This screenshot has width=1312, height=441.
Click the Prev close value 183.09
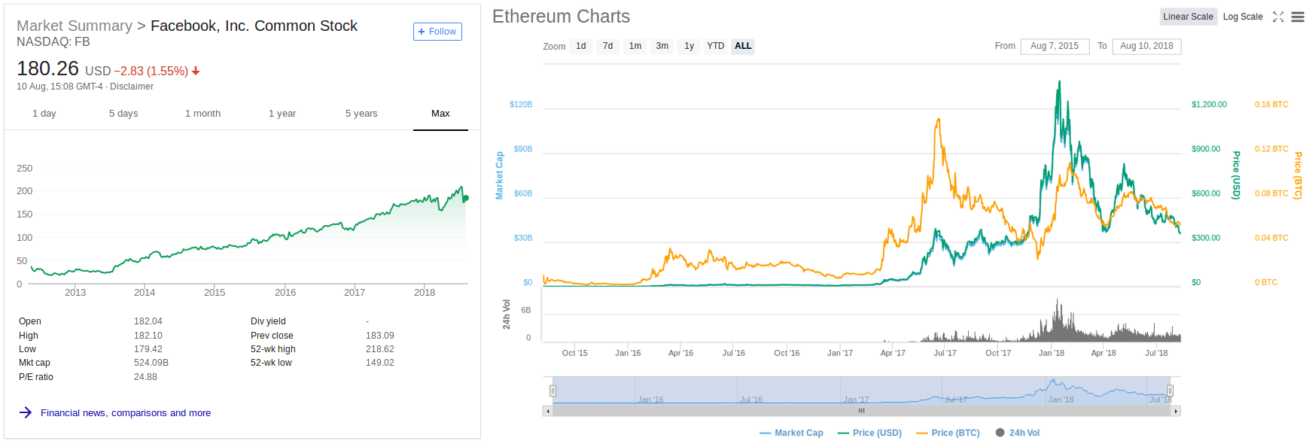click(x=380, y=336)
